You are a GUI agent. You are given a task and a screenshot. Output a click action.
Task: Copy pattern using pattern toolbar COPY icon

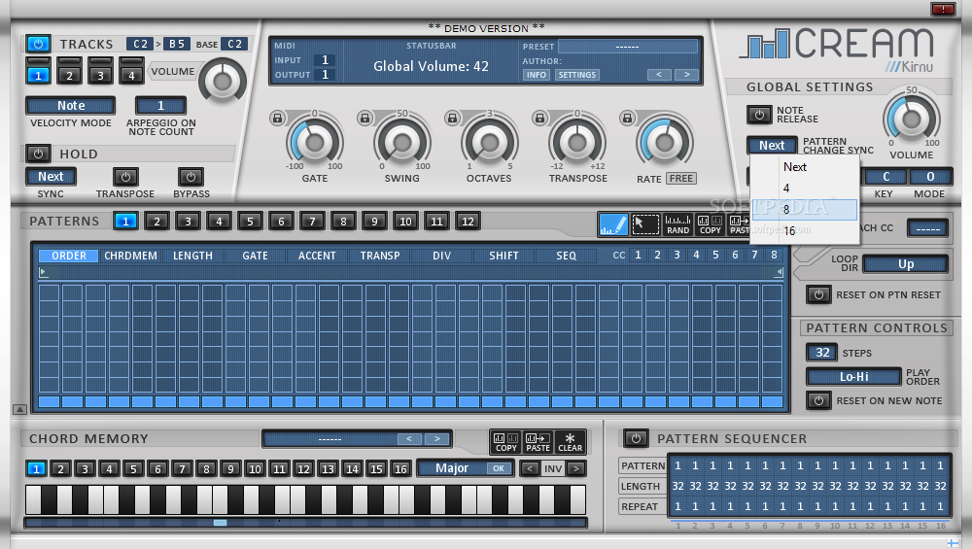pyautogui.click(x=710, y=223)
